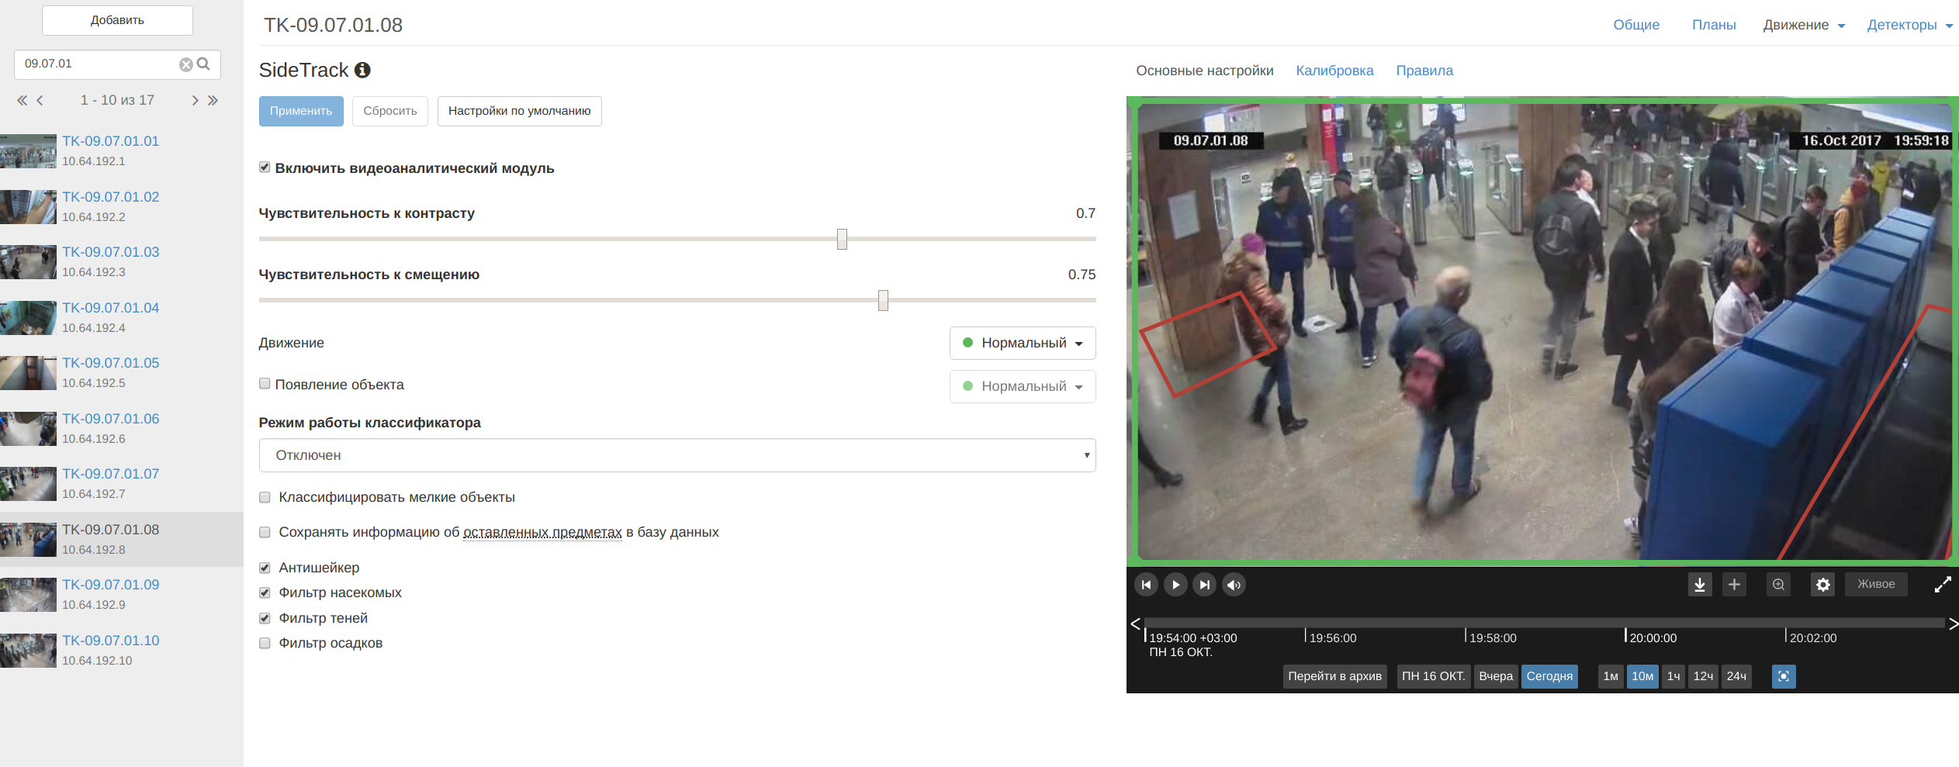Adjust Чувствительность к контрасту slider handle

tap(842, 239)
